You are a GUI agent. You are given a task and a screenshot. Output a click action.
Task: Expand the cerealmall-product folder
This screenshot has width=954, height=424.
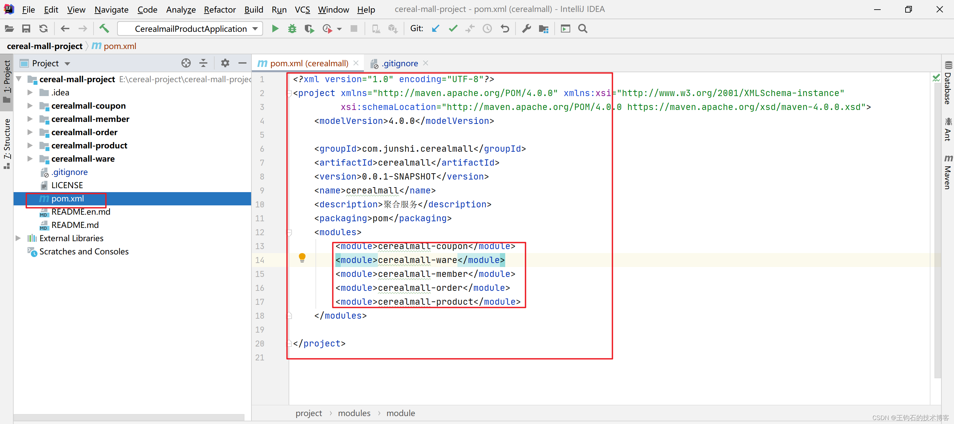[31, 145]
